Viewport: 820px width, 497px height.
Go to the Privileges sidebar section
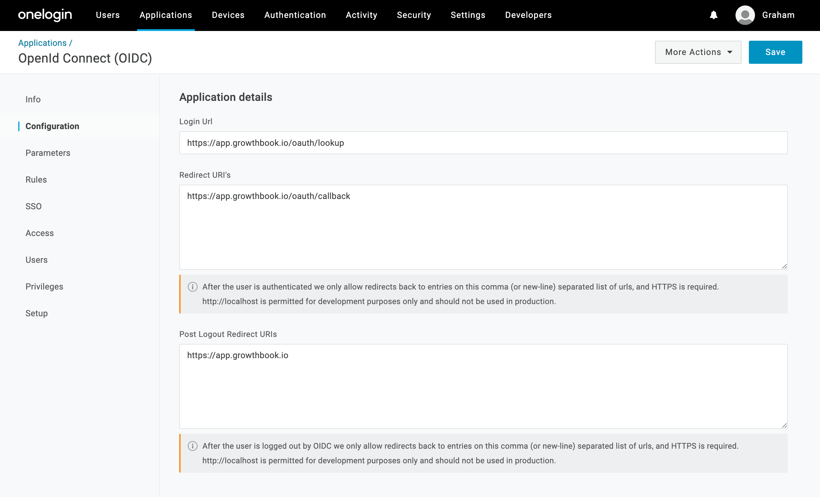click(x=44, y=286)
